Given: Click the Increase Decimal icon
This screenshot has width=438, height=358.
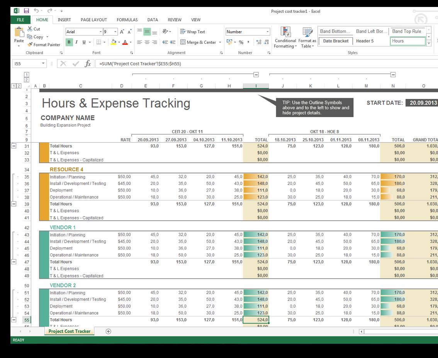Looking at the screenshot, I should point(259,42).
